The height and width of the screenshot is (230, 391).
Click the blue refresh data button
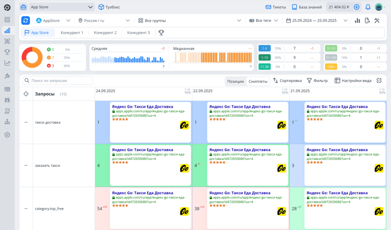25,20
